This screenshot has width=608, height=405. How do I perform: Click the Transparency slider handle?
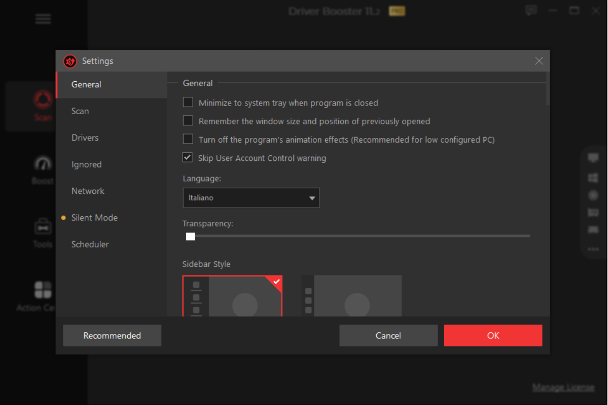click(190, 237)
